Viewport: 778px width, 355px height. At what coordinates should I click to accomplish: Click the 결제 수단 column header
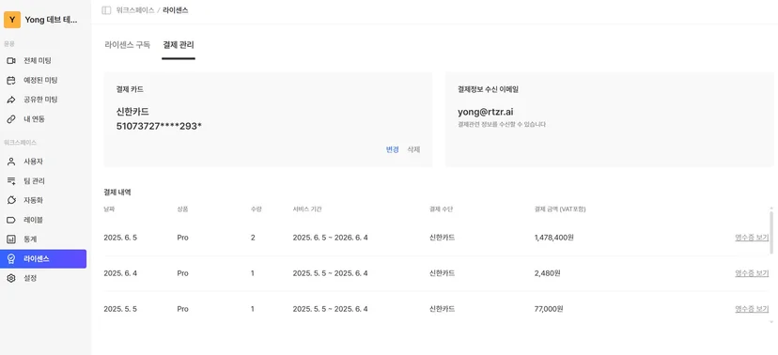coord(441,209)
